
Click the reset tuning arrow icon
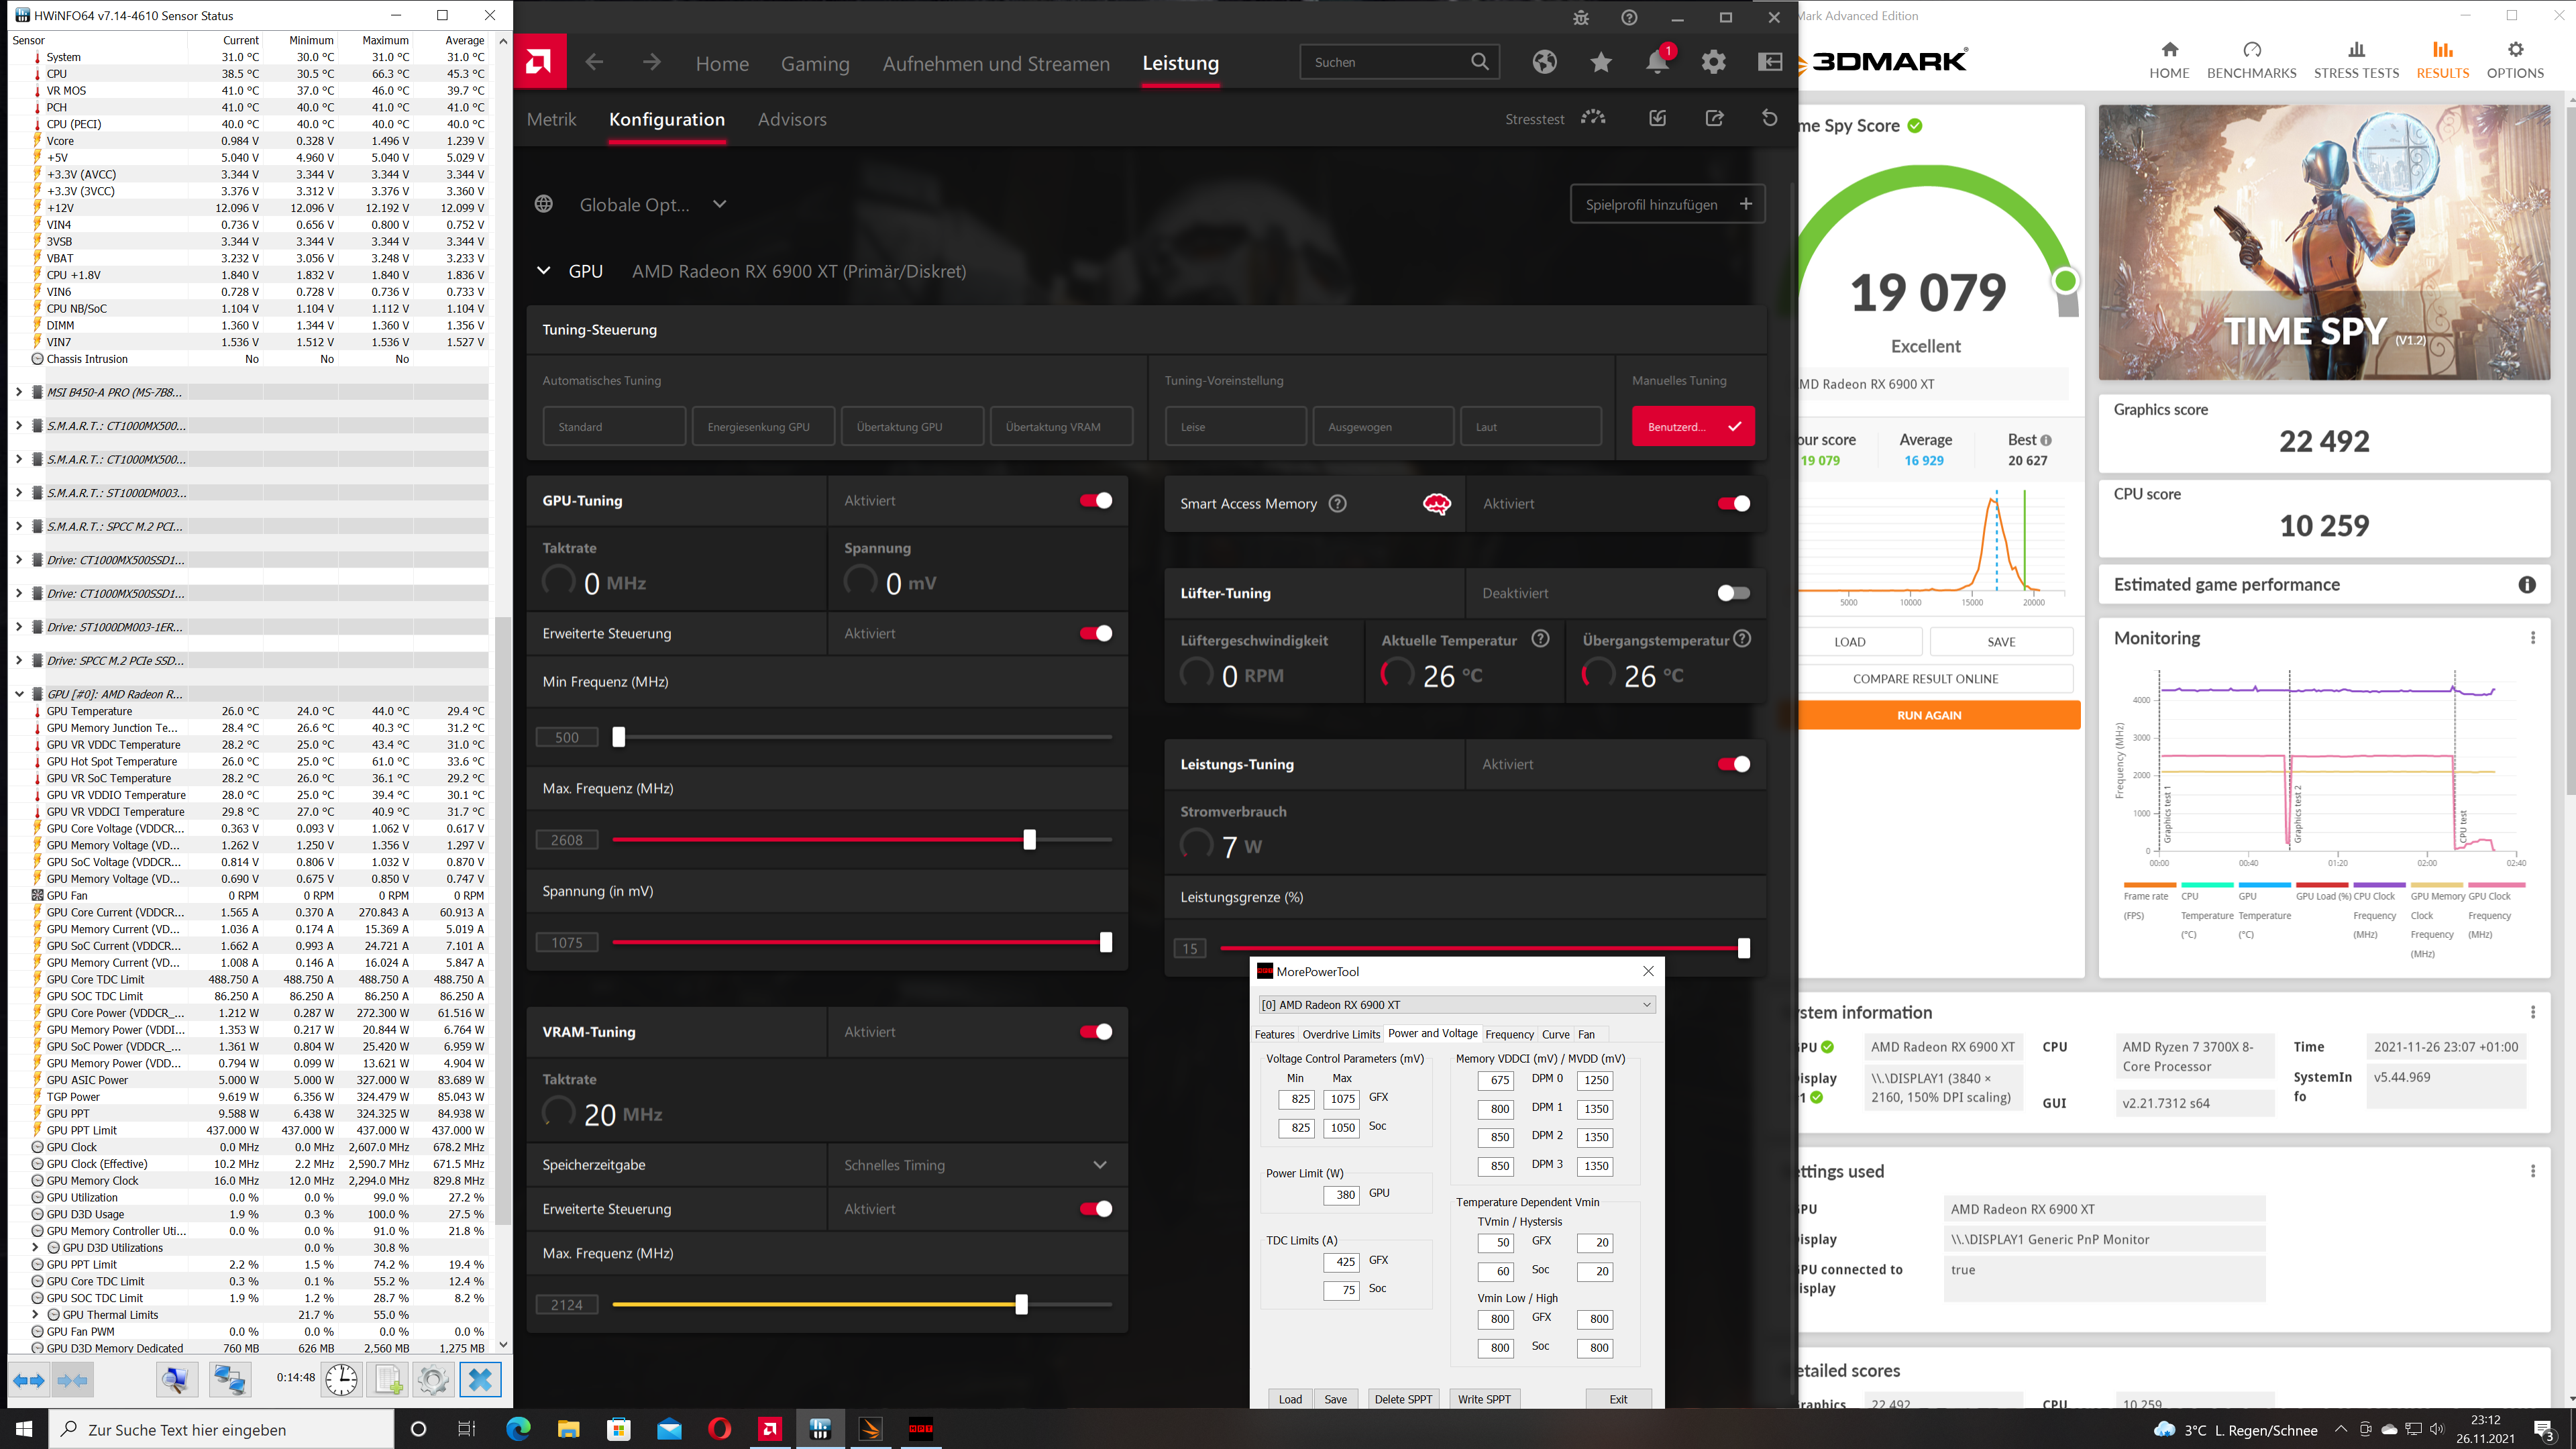(1769, 118)
